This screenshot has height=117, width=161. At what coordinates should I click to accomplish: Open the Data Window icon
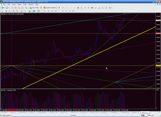[16, 8]
